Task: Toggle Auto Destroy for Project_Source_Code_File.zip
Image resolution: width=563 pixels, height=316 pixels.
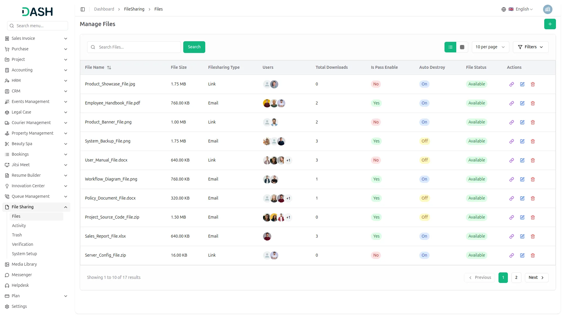Action: point(425,217)
